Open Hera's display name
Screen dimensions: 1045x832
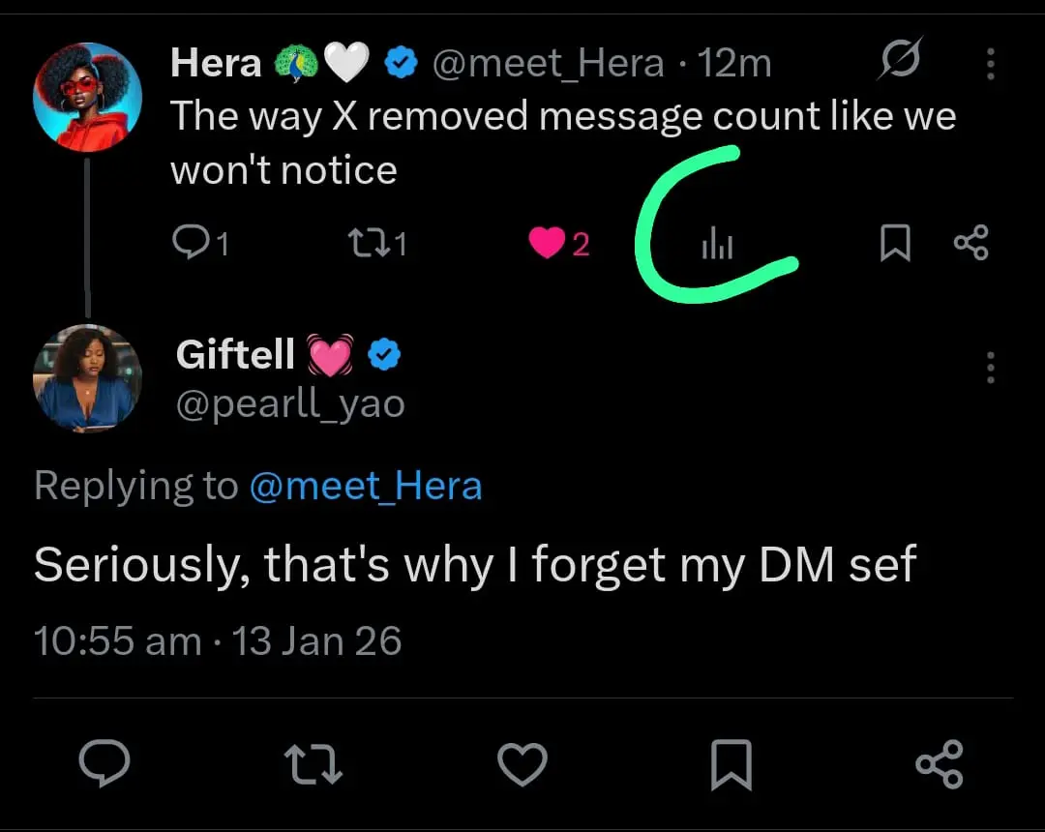click(216, 64)
